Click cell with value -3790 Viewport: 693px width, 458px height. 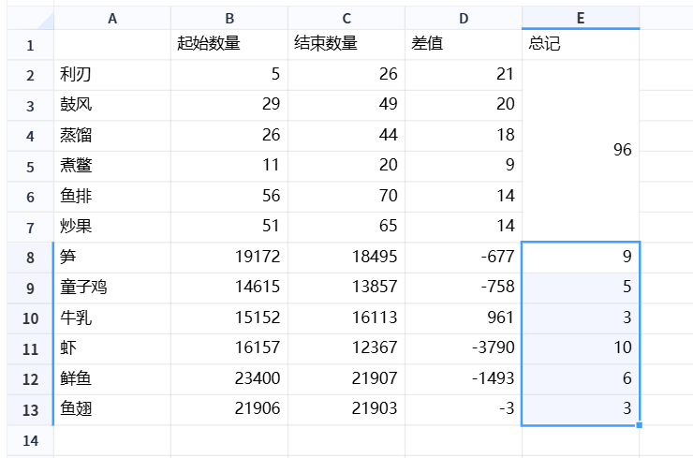tap(464, 348)
